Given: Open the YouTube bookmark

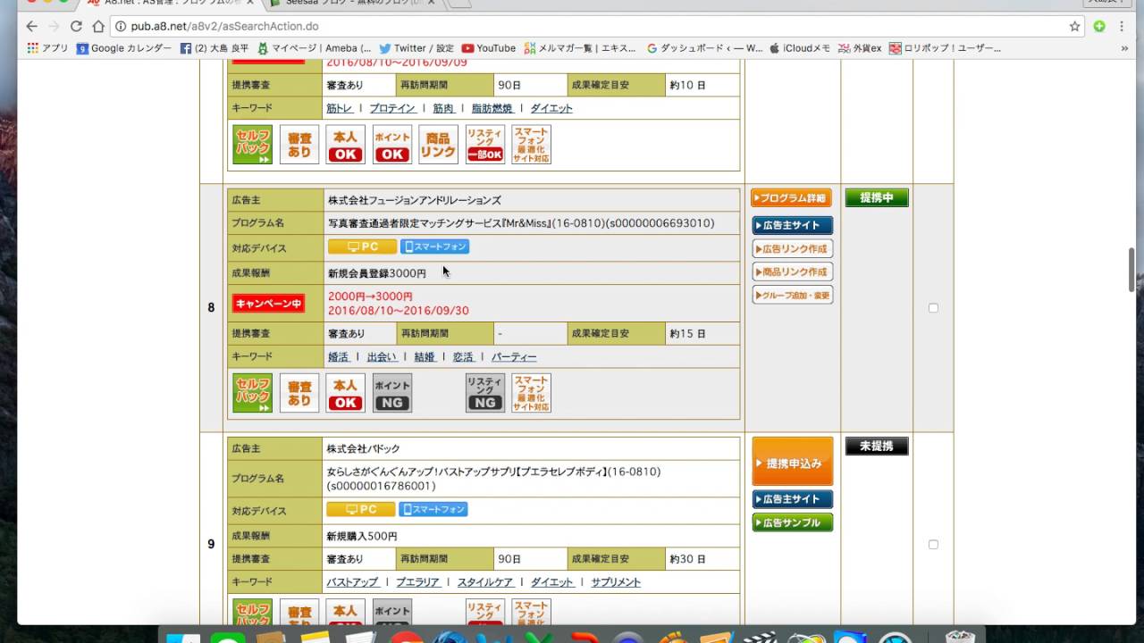Looking at the screenshot, I should pyautogui.click(x=489, y=48).
